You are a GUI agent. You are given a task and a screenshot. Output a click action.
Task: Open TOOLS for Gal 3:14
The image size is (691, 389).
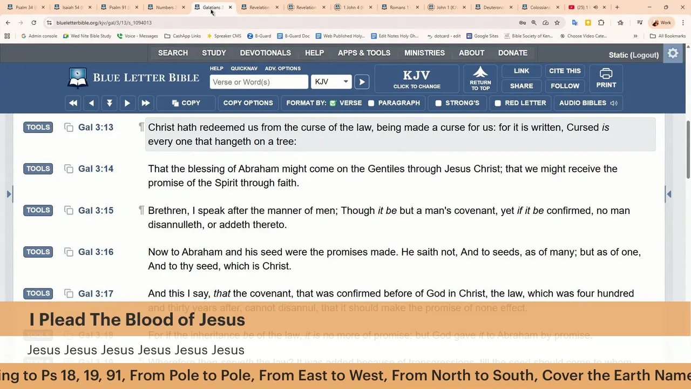pos(38,169)
